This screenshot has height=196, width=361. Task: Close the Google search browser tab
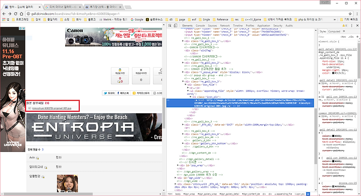80,7
